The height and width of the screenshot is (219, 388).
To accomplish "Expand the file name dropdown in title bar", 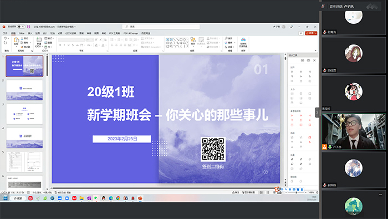I will 75,27.
